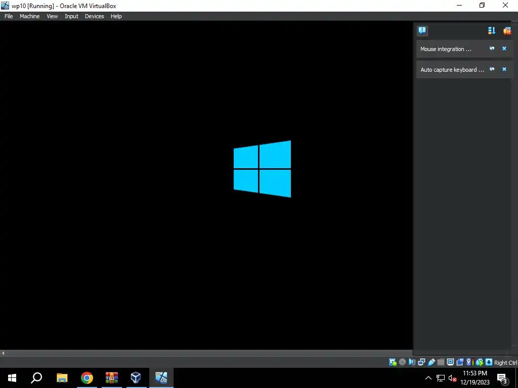Restore down the VirtualBox window
The image size is (518, 388).
[482, 5]
